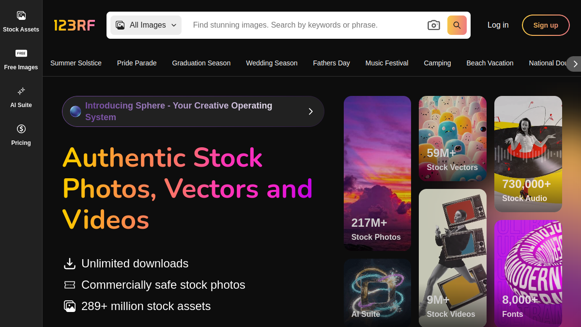Select the Summer Solstice topic

click(x=76, y=63)
